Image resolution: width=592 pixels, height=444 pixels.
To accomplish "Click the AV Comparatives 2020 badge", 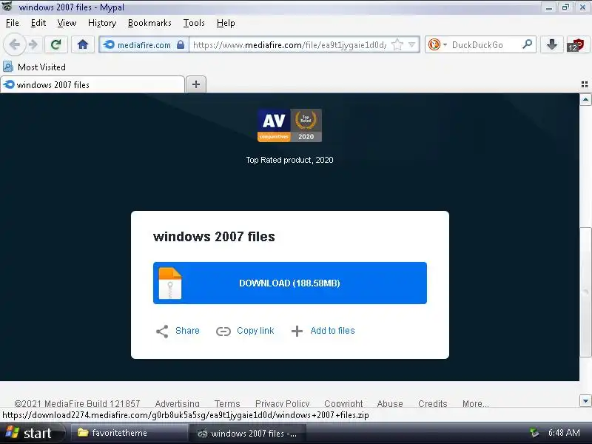I will [x=289, y=125].
